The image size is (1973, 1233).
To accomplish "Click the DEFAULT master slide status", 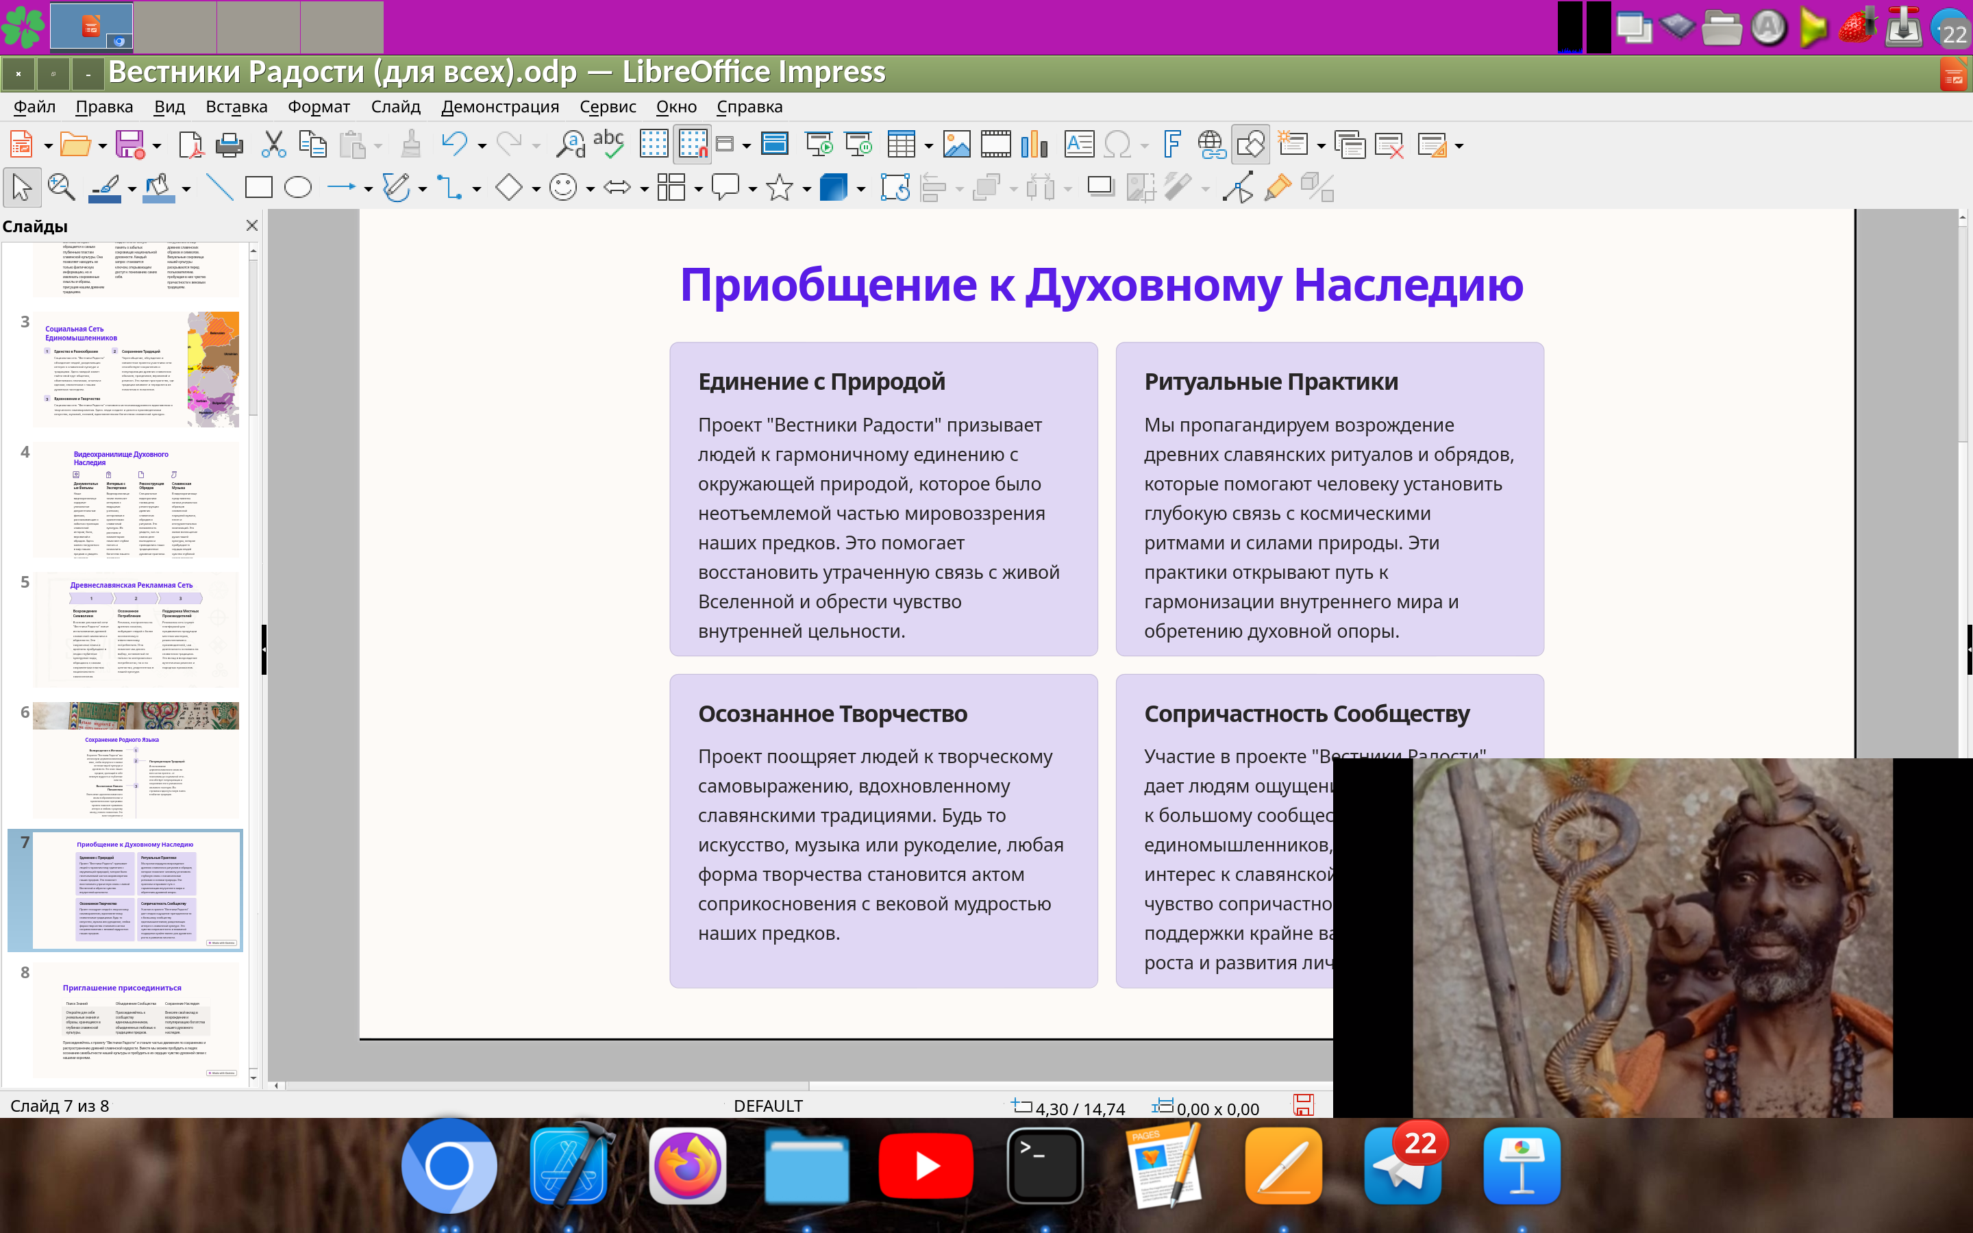I will click(x=768, y=1106).
